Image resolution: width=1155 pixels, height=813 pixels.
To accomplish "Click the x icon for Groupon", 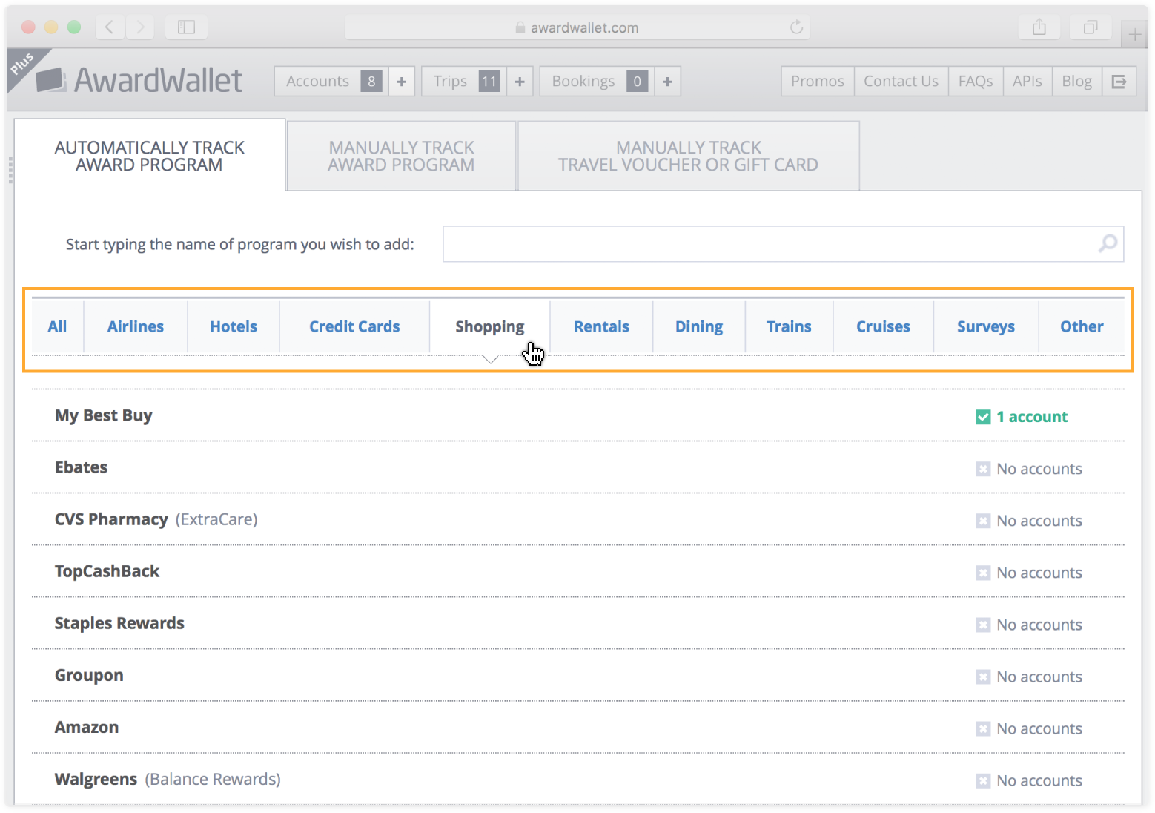I will [x=983, y=677].
